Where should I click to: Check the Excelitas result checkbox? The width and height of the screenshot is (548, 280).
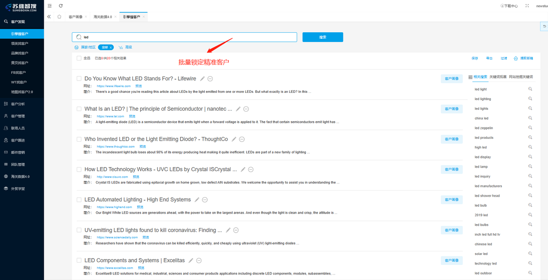click(x=79, y=261)
